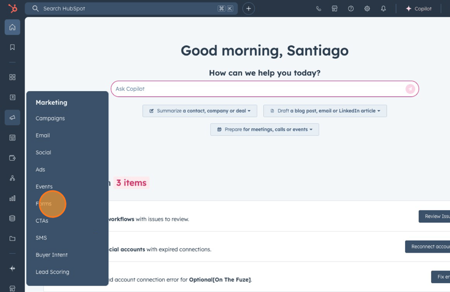Open the Notifications bell icon
Viewport: 450px width, 292px height.
(x=384, y=8)
